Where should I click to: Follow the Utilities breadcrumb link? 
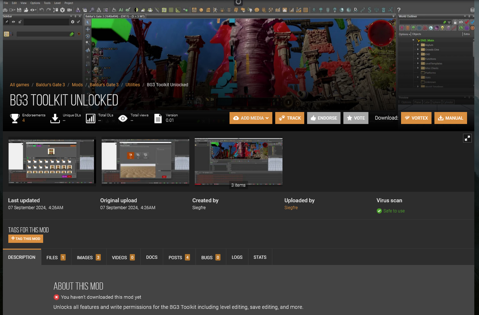(x=133, y=85)
